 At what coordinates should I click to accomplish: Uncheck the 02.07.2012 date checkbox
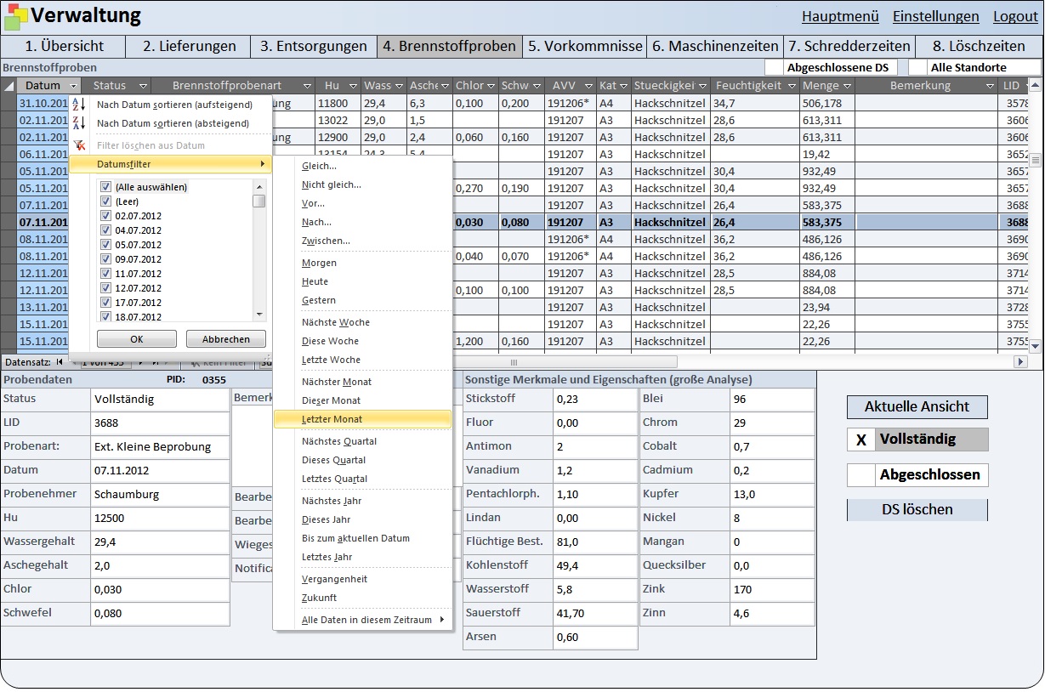106,216
